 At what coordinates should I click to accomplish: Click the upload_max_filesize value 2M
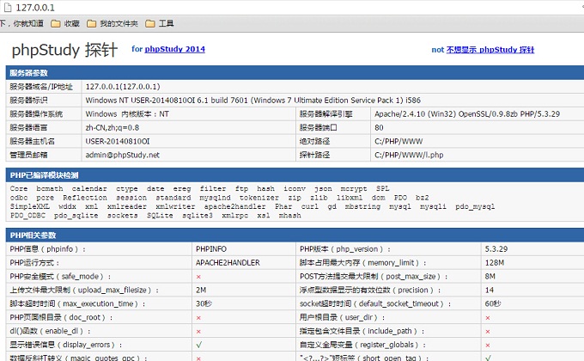201,291
